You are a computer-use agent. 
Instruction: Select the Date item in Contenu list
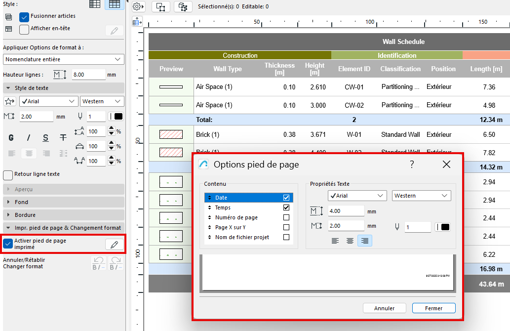pyautogui.click(x=242, y=198)
